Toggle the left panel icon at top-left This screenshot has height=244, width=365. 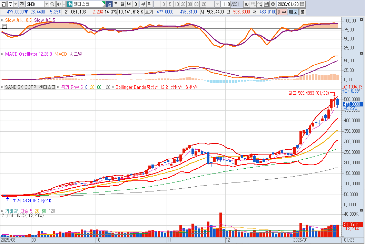[3, 4]
